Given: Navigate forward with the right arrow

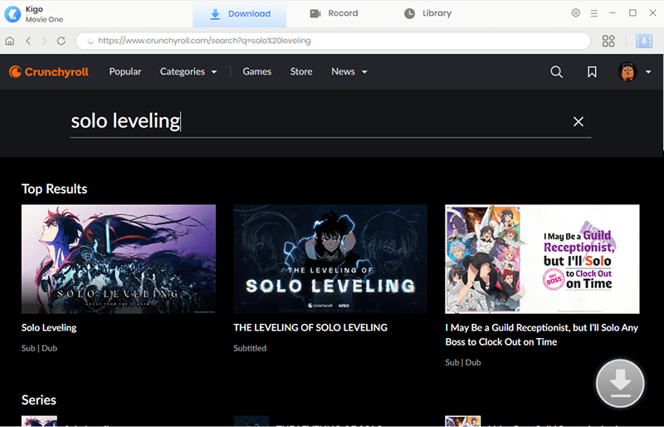Looking at the screenshot, I should point(45,41).
